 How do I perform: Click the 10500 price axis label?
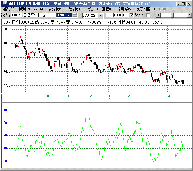tap(8, 29)
